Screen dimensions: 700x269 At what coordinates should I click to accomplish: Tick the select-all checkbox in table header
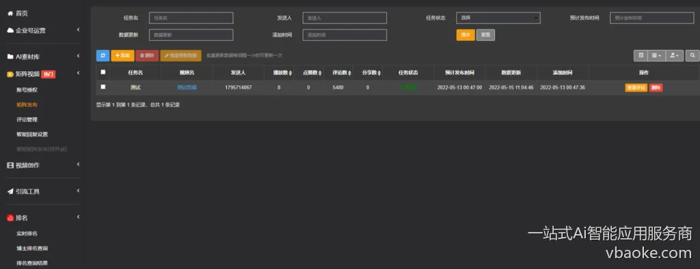[x=103, y=72]
